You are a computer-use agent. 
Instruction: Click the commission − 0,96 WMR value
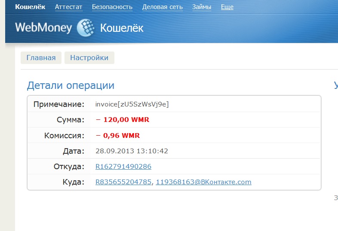[x=118, y=135]
